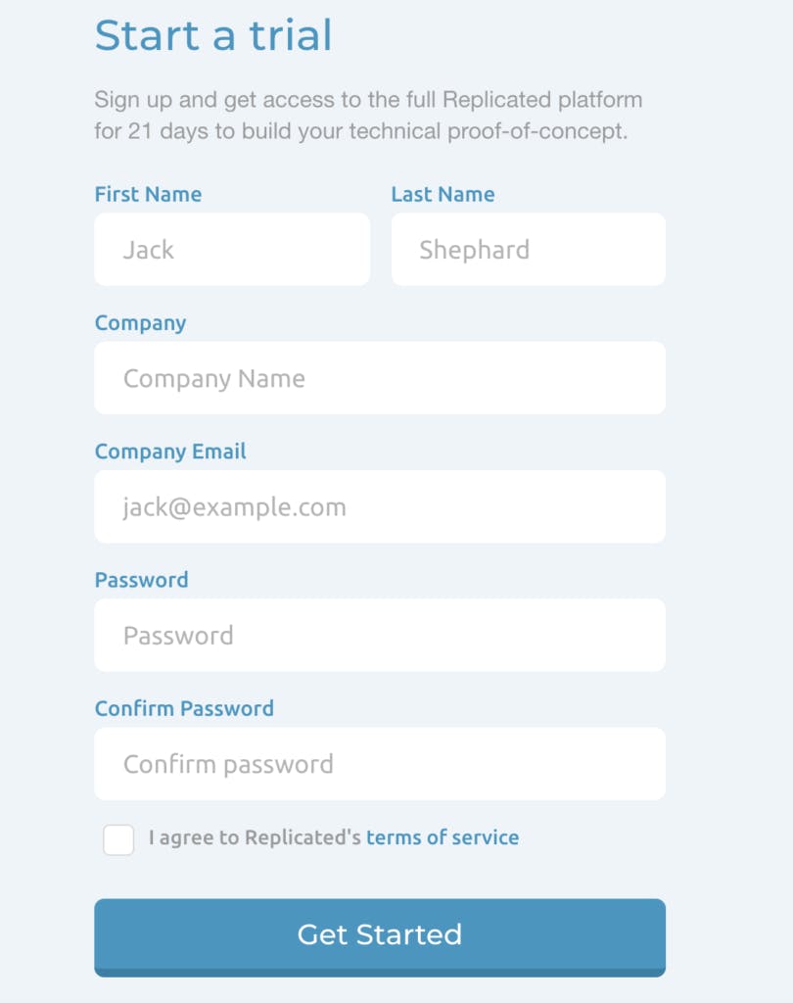
Task: Click the Confirm password input field
Action: (380, 763)
